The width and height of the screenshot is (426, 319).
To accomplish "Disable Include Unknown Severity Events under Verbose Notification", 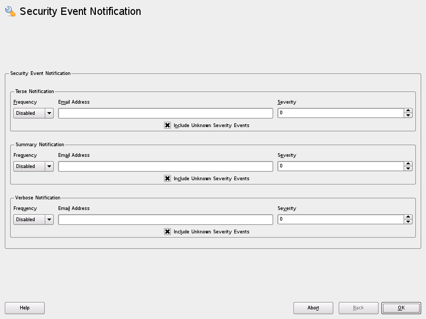I will (x=168, y=232).
